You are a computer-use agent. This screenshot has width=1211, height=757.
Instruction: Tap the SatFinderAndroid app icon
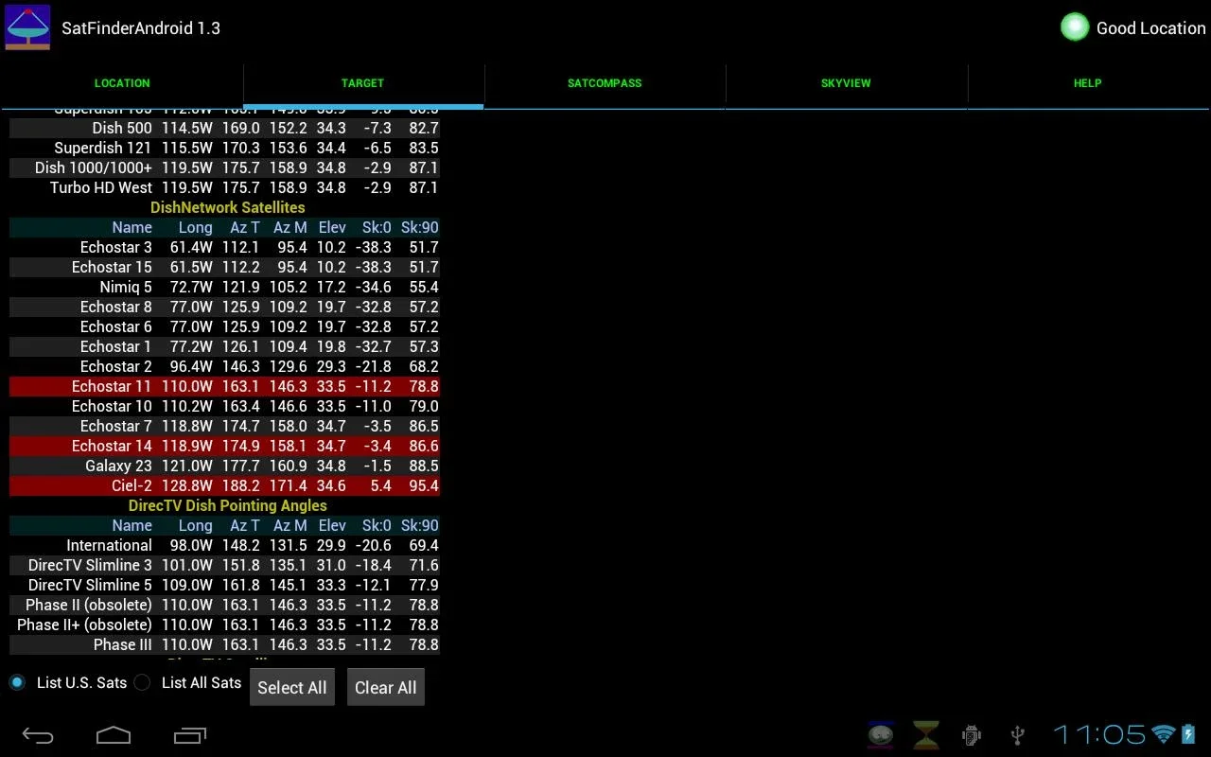coord(27,27)
